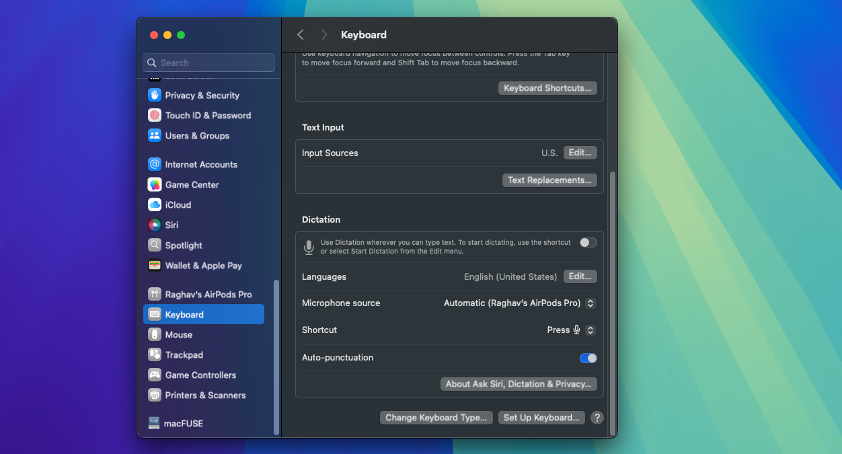Open Text Replacements
The width and height of the screenshot is (842, 454).
pyautogui.click(x=549, y=180)
